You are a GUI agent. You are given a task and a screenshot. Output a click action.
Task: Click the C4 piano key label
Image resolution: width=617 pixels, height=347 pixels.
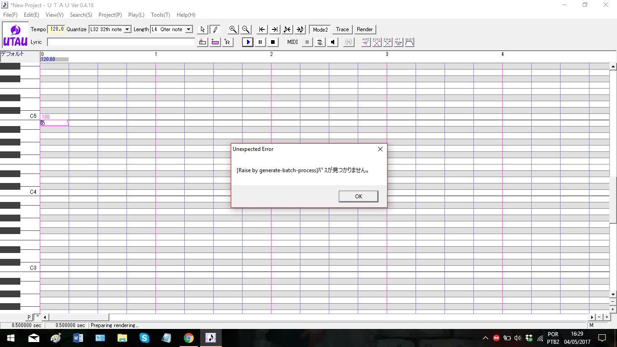pos(33,192)
